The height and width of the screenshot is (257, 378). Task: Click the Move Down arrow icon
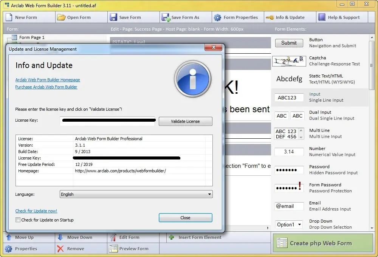click(x=60, y=237)
